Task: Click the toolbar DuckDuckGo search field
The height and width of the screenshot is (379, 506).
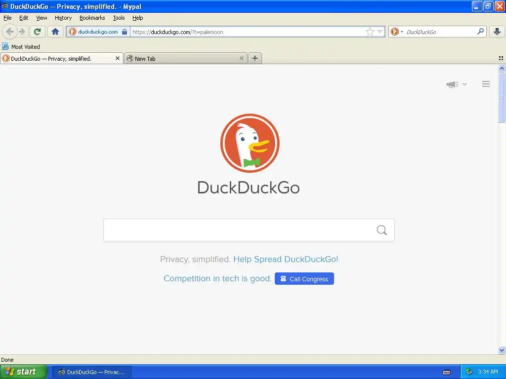Action: click(x=439, y=32)
